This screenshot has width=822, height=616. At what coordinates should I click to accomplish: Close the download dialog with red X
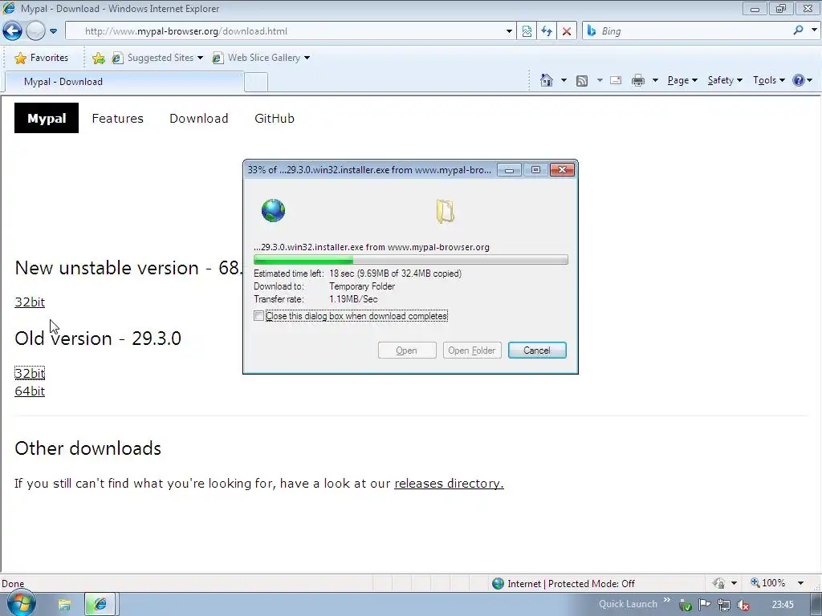pyautogui.click(x=562, y=170)
